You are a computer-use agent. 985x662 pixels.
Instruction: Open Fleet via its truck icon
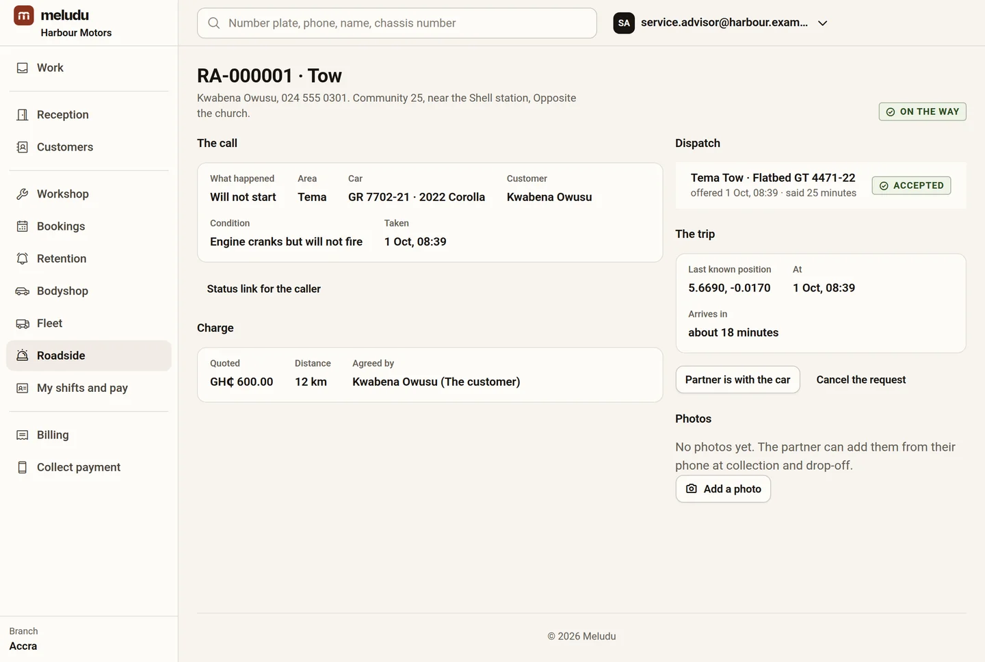tap(23, 323)
